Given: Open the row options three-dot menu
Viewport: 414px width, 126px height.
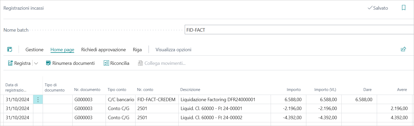Looking at the screenshot, I should coord(38,100).
